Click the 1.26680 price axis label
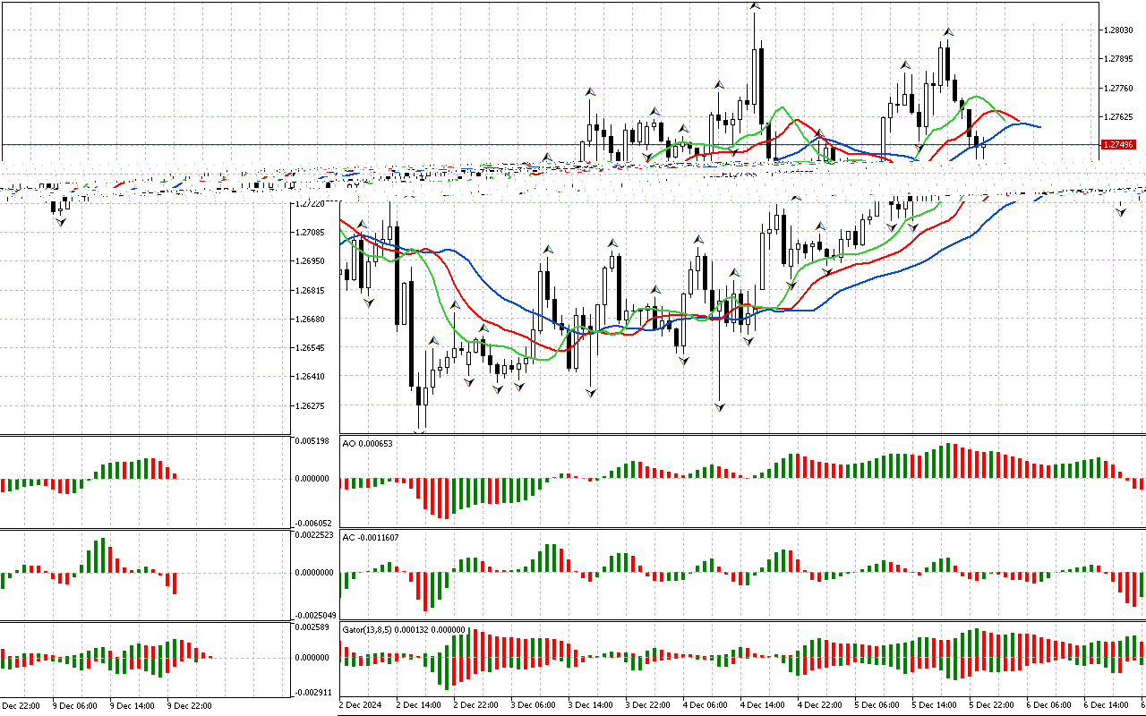This screenshot has height=716, width=1146. 309,319
